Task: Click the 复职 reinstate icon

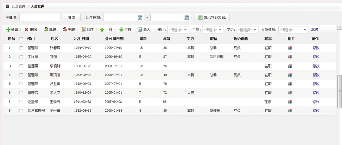Action: (x=46, y=30)
